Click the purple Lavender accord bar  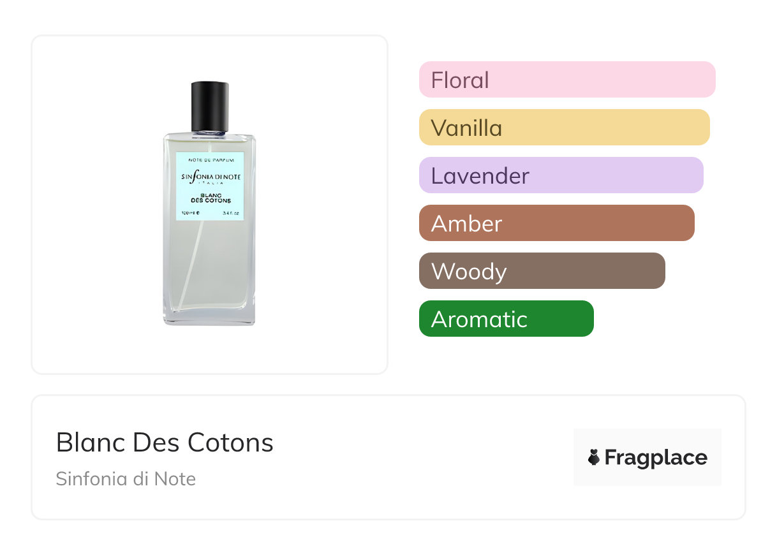point(561,175)
